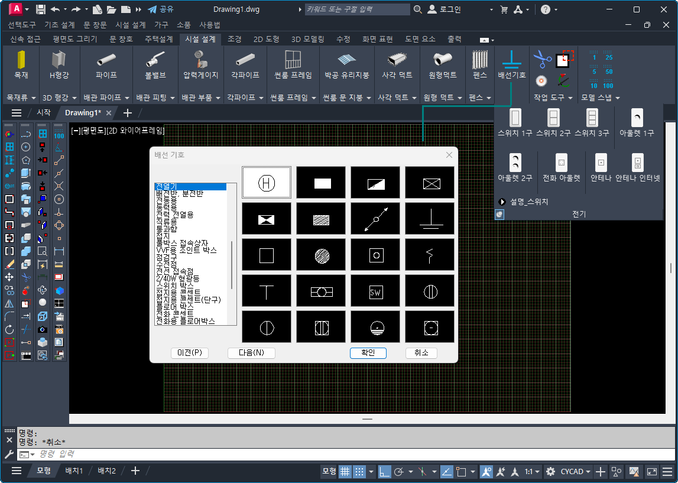Insert the 스위치 2구 switch symbol
This screenshot has width=678, height=483.
point(553,118)
